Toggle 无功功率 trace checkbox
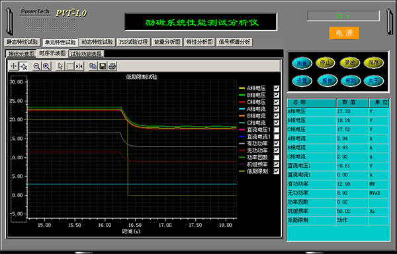Screen dimensions: 397x254 276,151
